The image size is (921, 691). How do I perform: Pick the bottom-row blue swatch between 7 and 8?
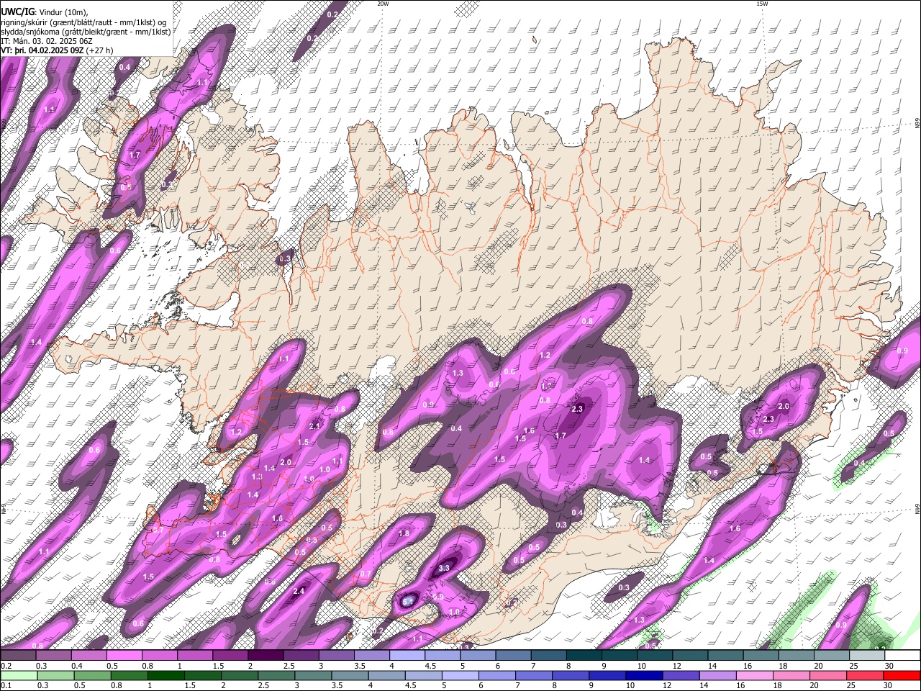534,675
